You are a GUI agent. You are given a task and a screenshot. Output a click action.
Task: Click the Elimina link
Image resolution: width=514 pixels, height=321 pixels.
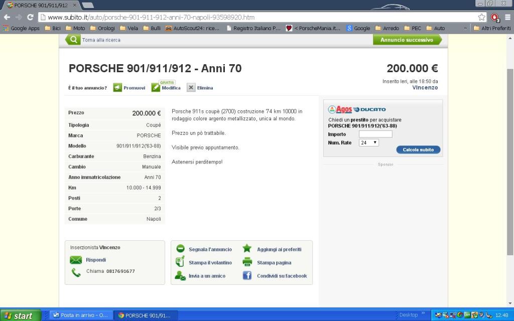tap(205, 88)
